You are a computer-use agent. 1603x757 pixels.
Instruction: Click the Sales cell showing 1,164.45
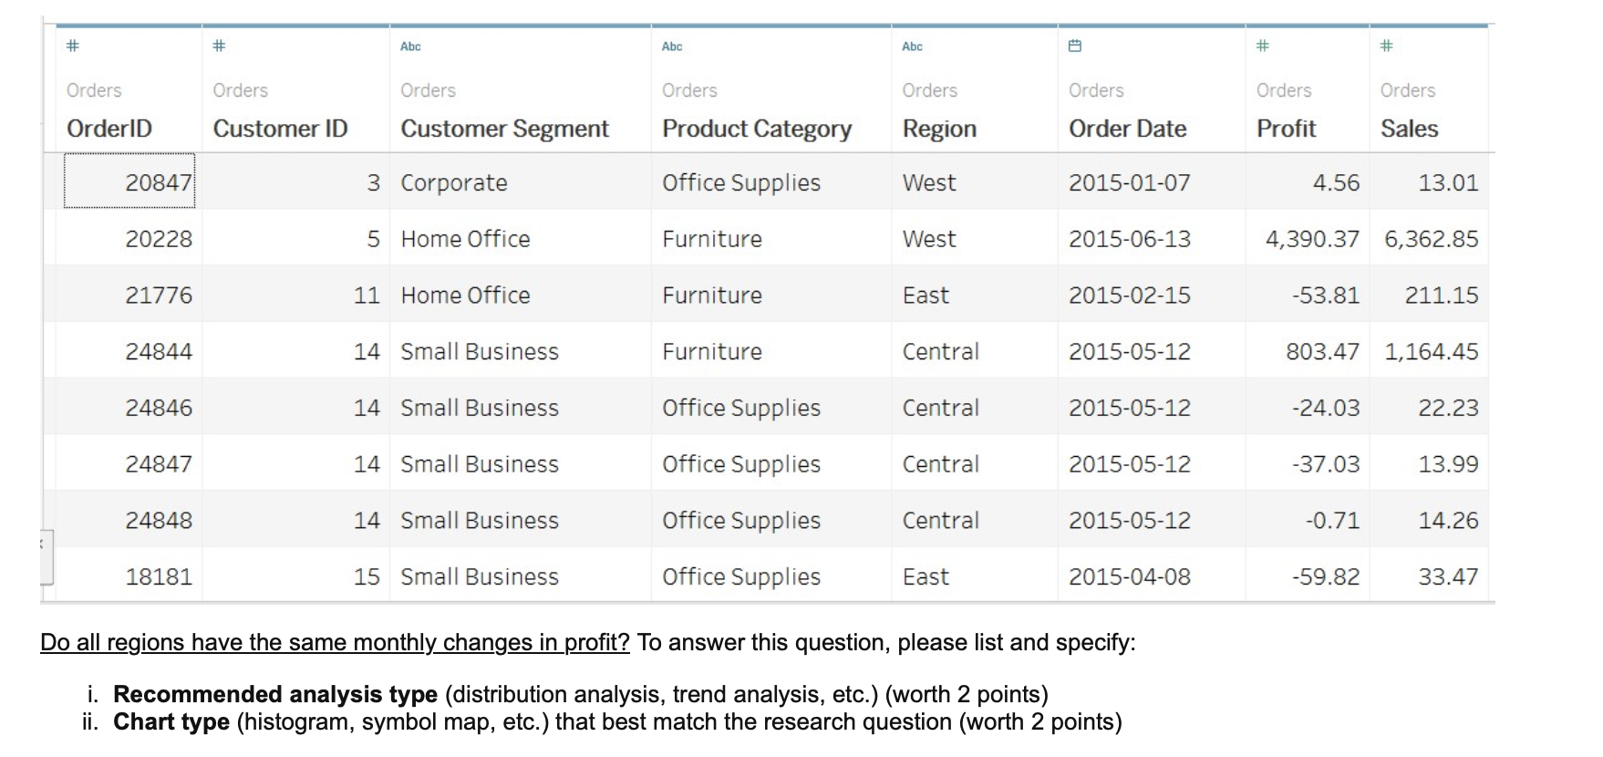1431,352
